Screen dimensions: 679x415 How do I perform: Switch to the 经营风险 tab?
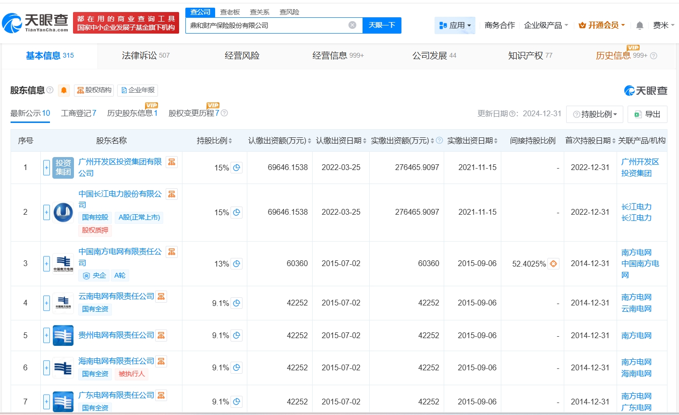(x=242, y=56)
